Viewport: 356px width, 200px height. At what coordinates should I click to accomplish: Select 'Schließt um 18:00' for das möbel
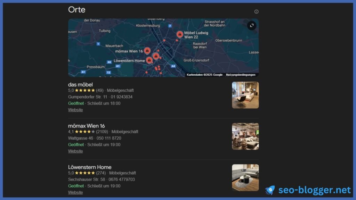pyautogui.click(x=104, y=103)
